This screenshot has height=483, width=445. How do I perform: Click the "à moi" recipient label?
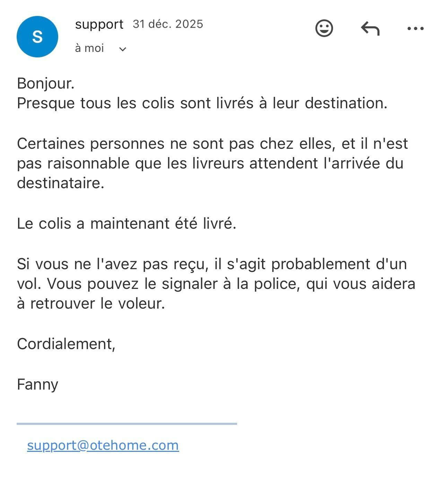click(89, 48)
